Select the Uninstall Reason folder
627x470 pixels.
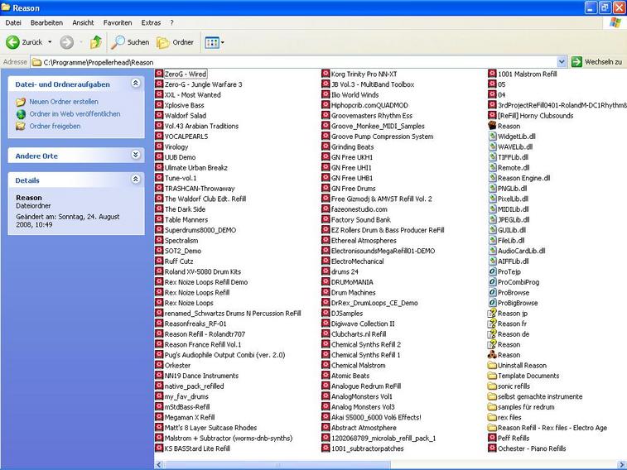(x=522, y=366)
